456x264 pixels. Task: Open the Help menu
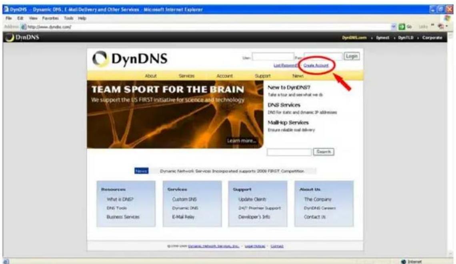pos(82,18)
